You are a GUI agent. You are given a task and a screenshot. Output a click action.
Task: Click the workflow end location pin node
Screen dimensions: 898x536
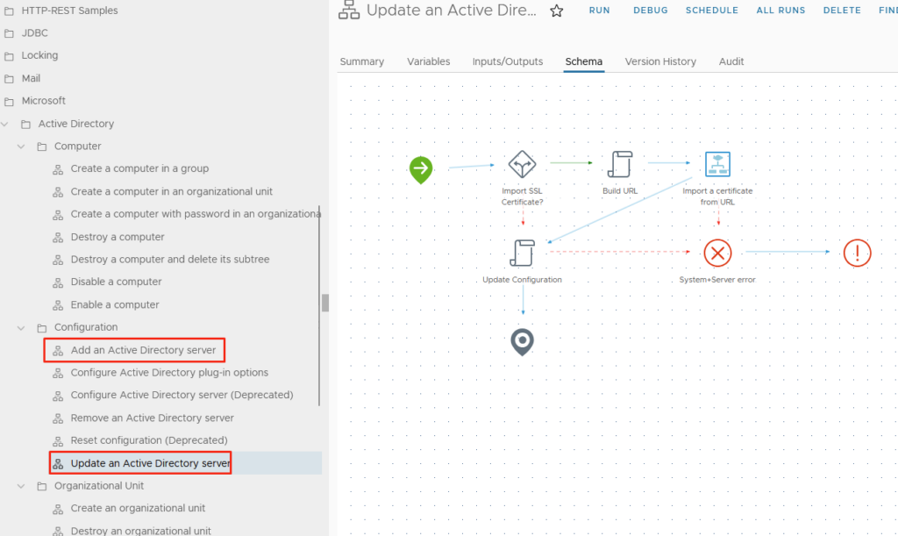click(x=523, y=342)
